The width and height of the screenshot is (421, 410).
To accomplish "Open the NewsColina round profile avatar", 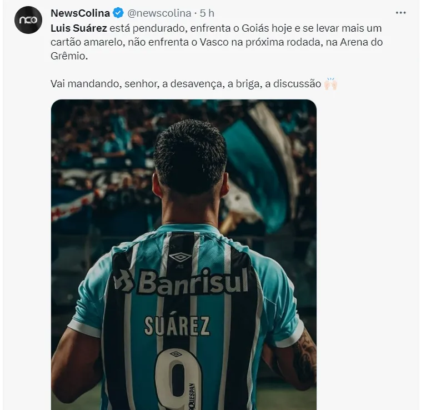I will point(28,20).
